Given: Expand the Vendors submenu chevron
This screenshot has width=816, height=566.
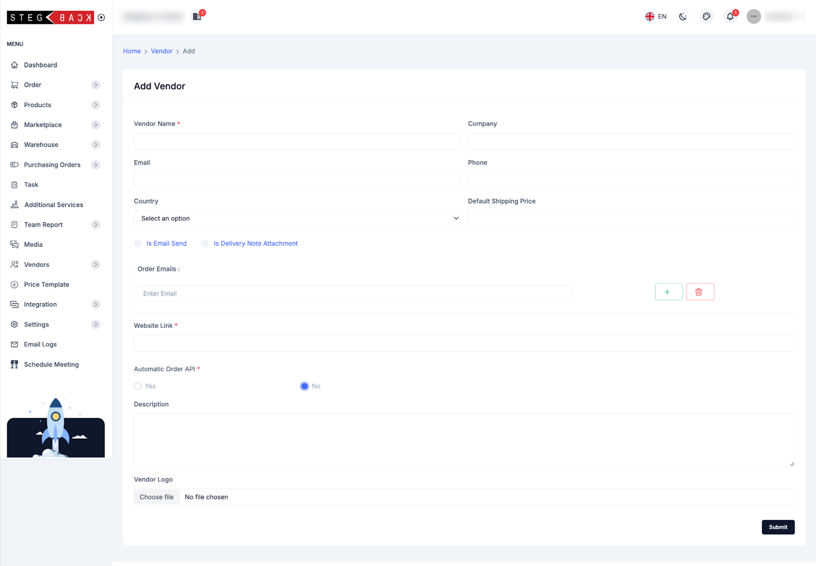Looking at the screenshot, I should pyautogui.click(x=95, y=264).
